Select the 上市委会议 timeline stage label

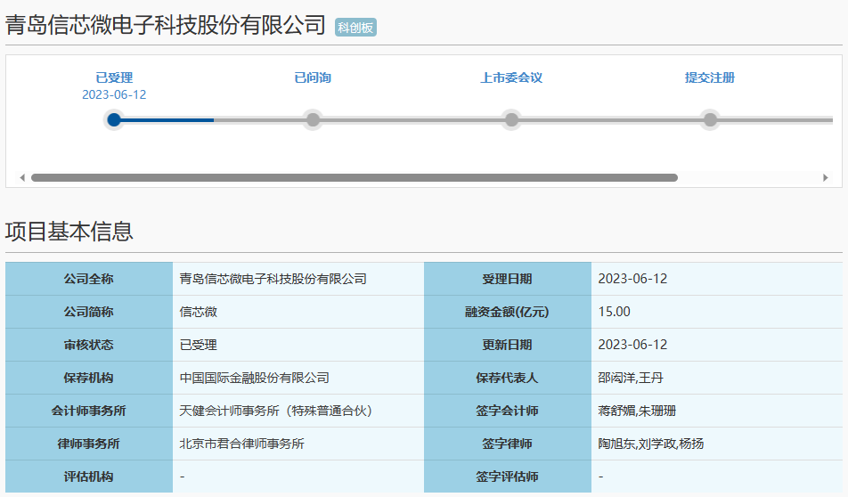click(511, 77)
